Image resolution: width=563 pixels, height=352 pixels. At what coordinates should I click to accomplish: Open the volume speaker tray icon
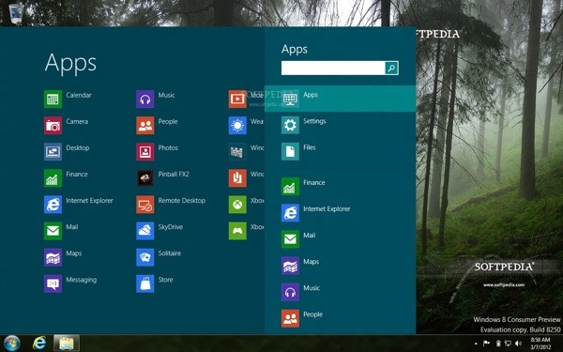click(518, 344)
